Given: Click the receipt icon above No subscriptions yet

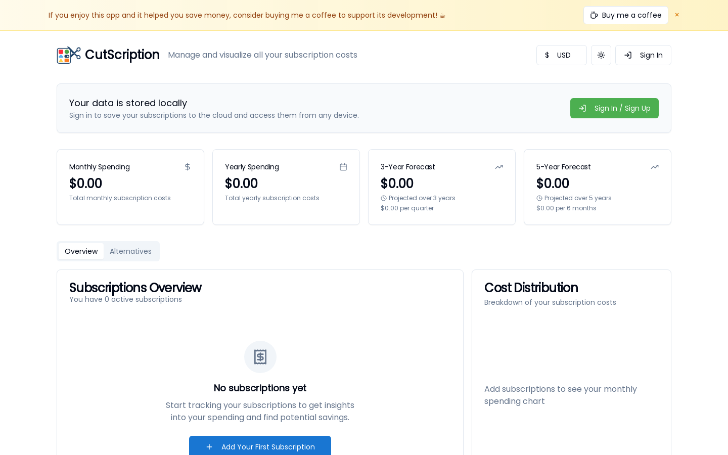Looking at the screenshot, I should pos(260,357).
